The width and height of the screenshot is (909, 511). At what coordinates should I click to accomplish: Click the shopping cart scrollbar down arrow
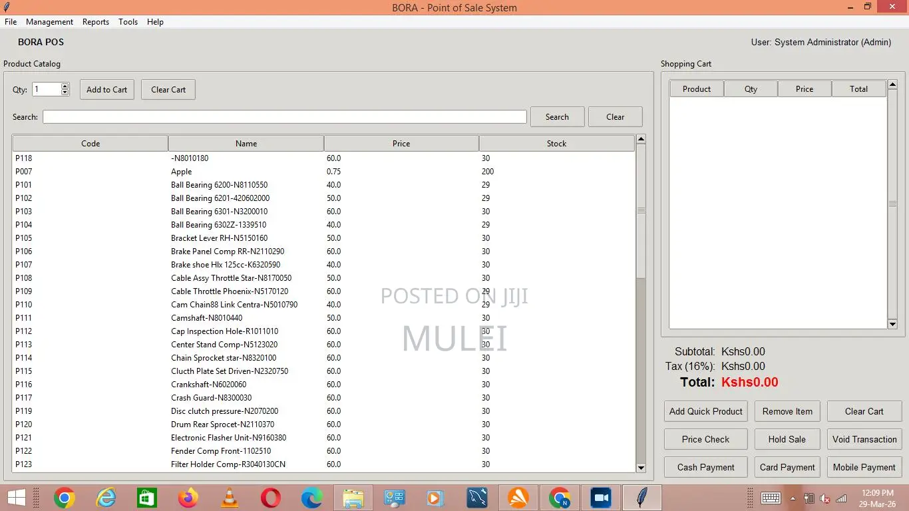click(x=892, y=324)
